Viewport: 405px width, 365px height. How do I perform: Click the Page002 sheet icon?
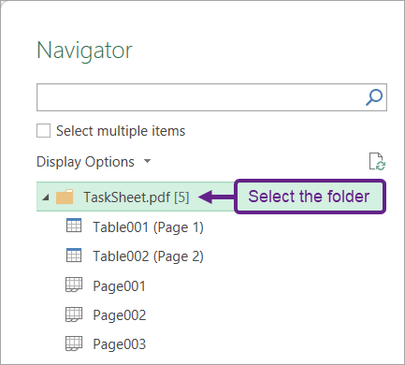click(x=74, y=314)
